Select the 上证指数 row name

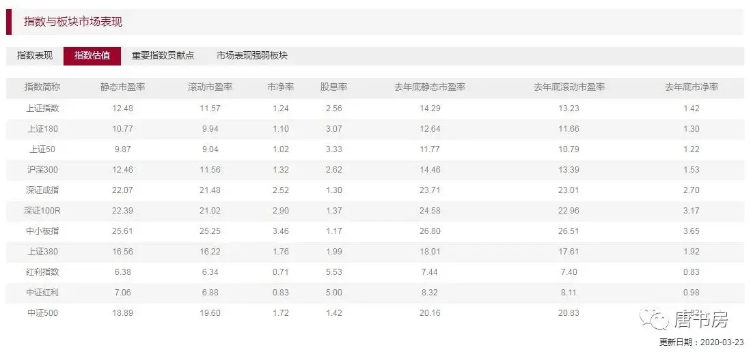(x=42, y=108)
